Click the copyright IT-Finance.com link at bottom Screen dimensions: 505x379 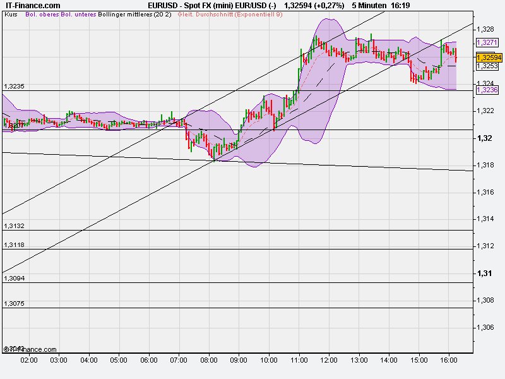[x=30, y=347]
